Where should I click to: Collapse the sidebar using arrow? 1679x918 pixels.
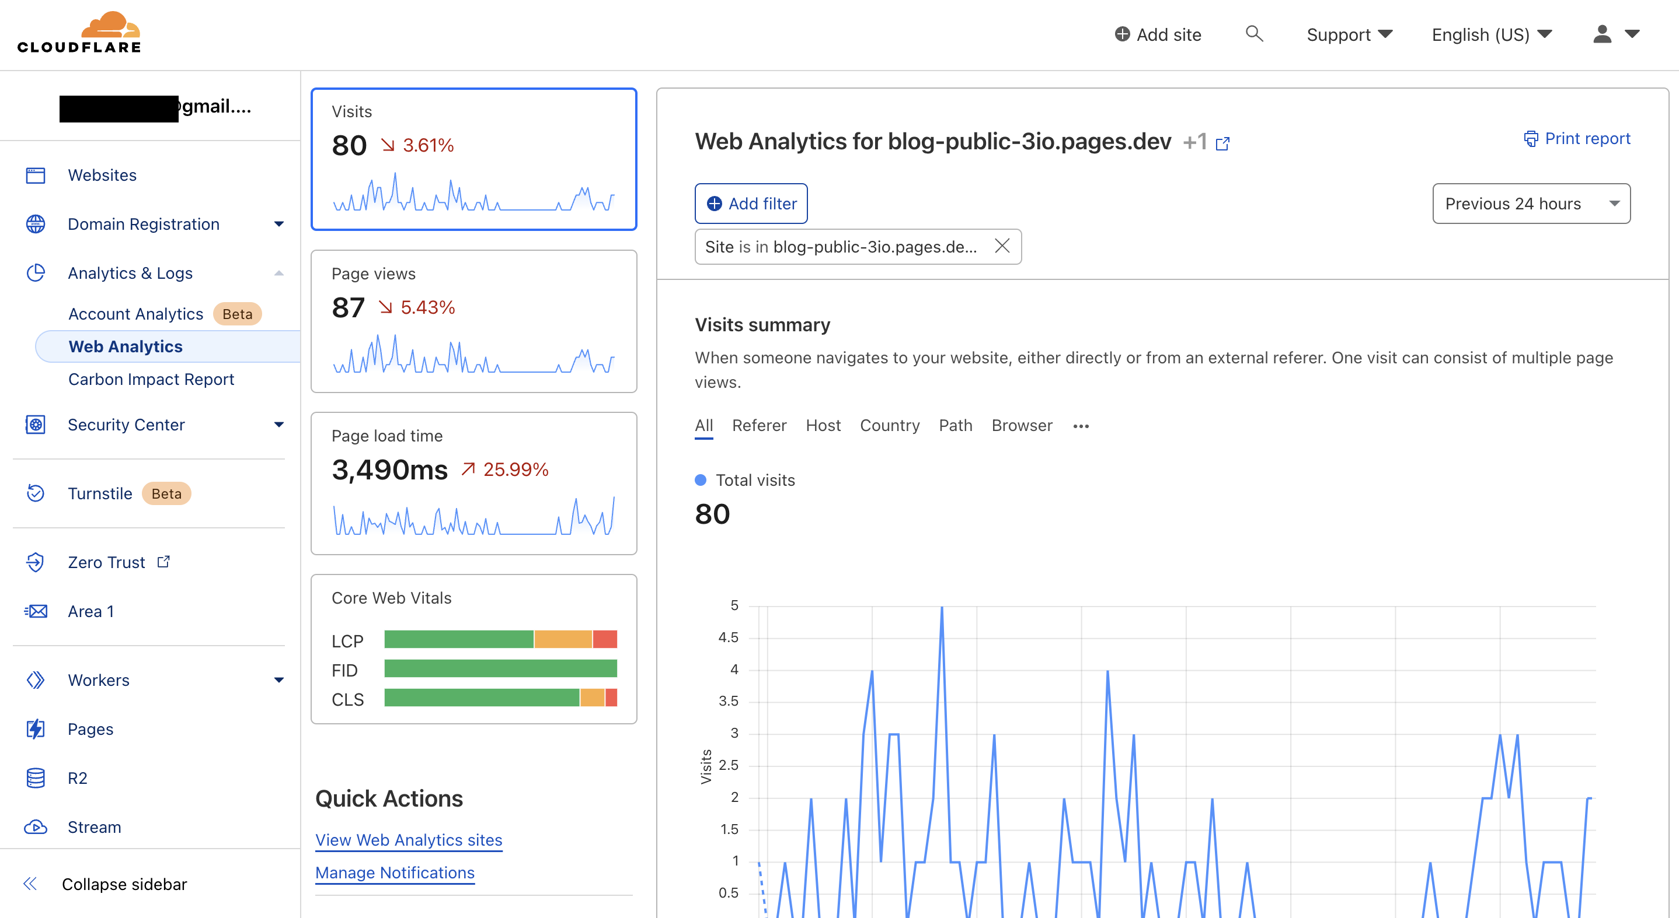click(30, 884)
